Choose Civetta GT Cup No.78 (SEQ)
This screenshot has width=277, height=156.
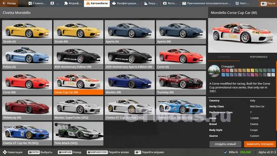tap(27, 133)
